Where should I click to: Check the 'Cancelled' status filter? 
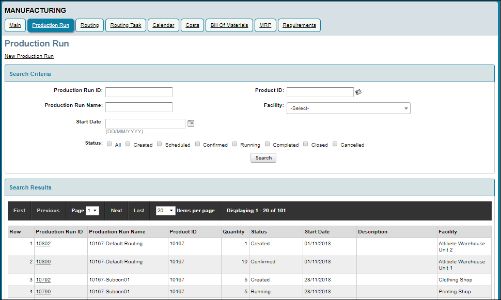(335, 144)
